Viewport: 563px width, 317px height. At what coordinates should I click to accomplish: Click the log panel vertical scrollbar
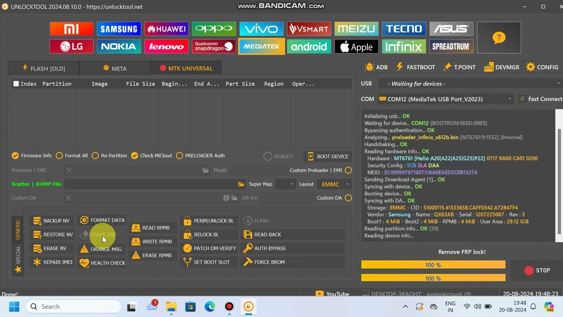coord(559,176)
